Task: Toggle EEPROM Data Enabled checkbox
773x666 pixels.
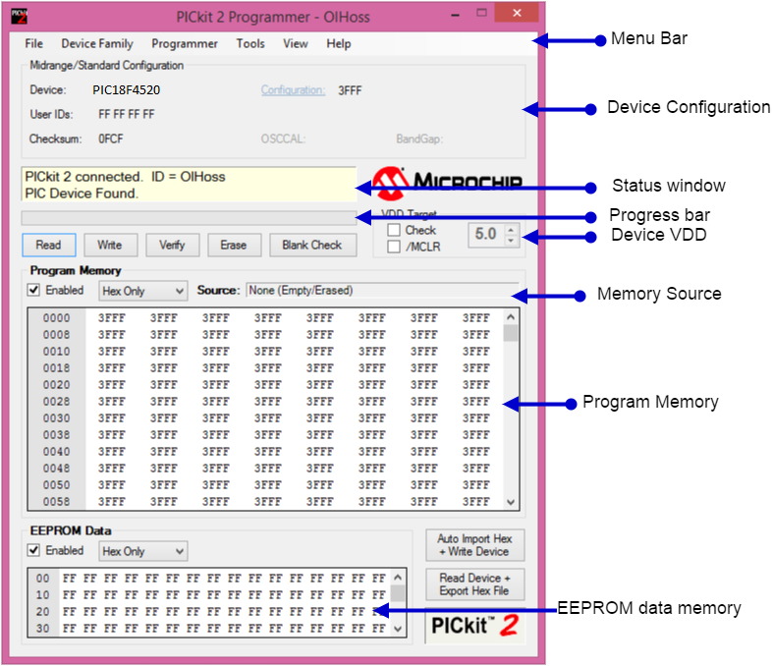Action: [34, 551]
